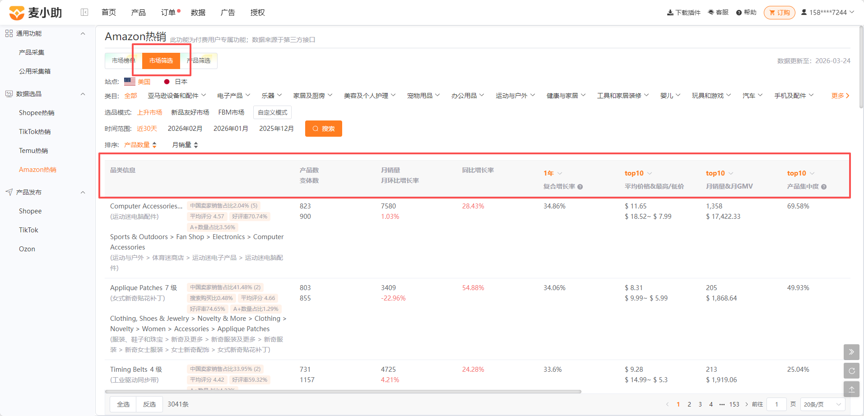Select the 2026年02月 time range
The height and width of the screenshot is (416, 864).
pos(185,129)
